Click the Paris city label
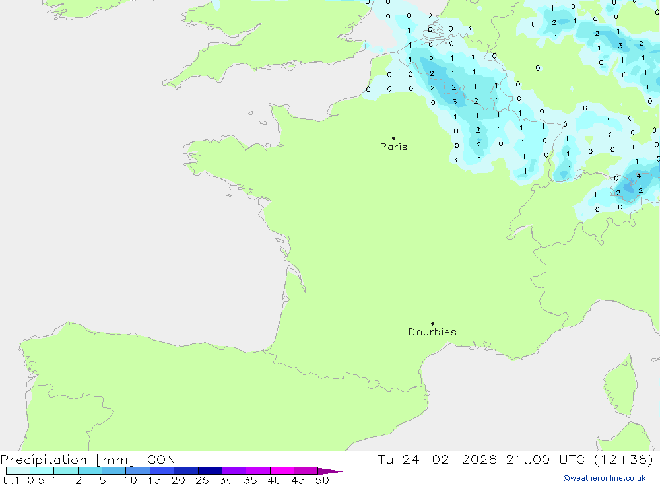 393,147
